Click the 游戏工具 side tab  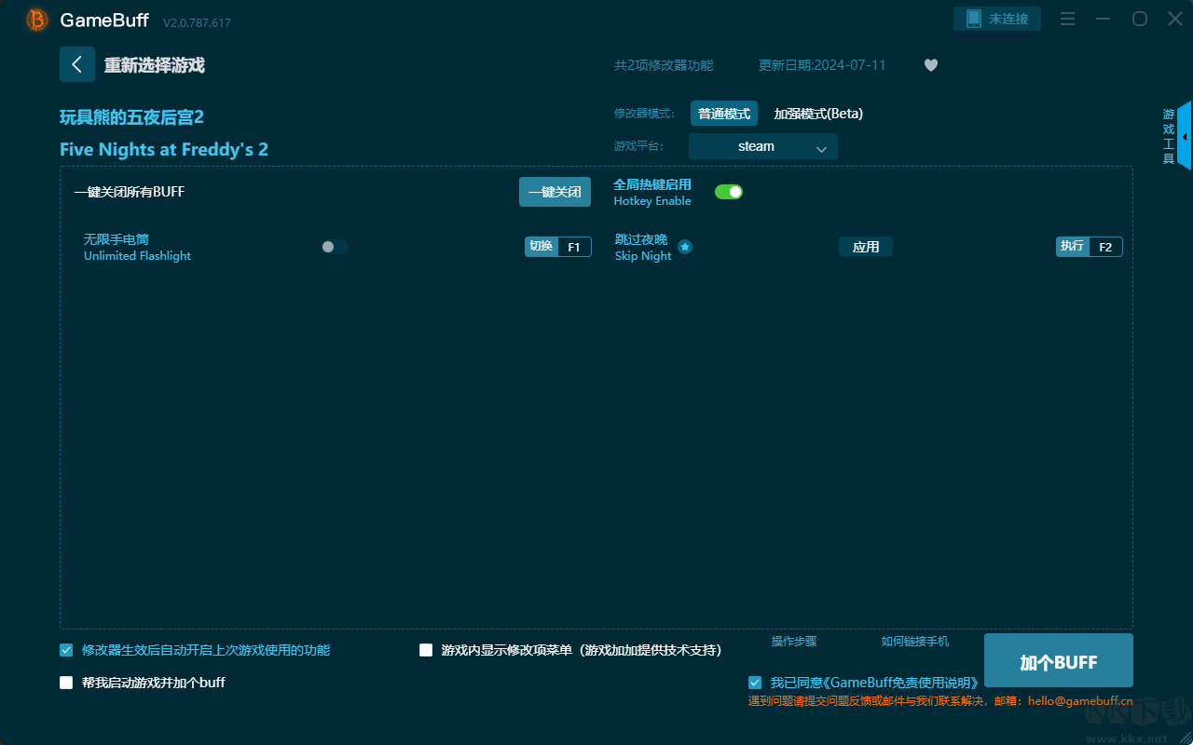1169,137
